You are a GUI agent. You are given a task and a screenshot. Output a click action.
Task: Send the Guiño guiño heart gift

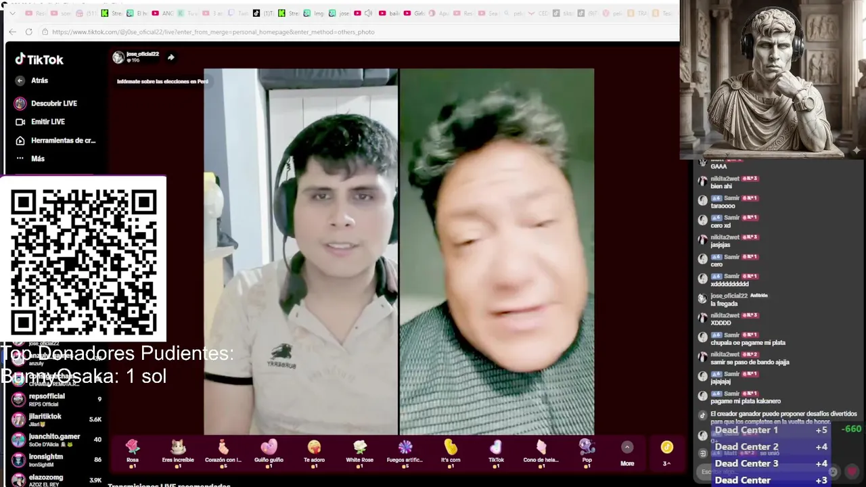click(x=269, y=453)
